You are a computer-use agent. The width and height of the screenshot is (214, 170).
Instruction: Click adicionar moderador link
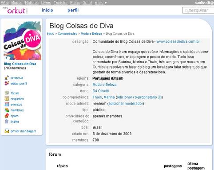click(126, 103)
